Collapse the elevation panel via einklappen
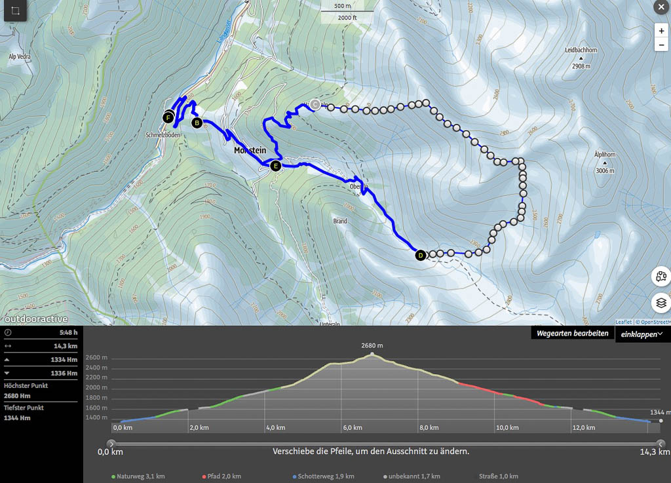The image size is (671, 483). pos(642,334)
